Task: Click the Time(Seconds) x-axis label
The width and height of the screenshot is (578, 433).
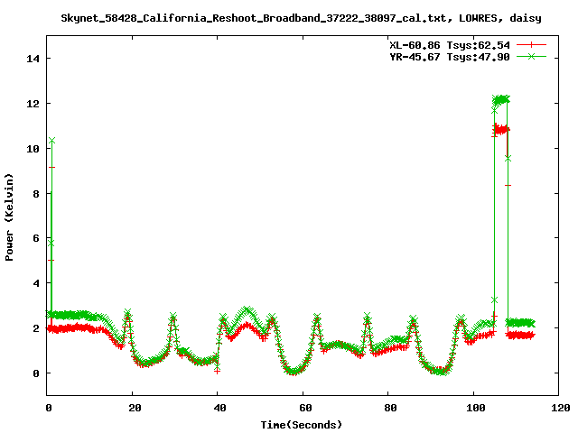Action: tap(301, 425)
